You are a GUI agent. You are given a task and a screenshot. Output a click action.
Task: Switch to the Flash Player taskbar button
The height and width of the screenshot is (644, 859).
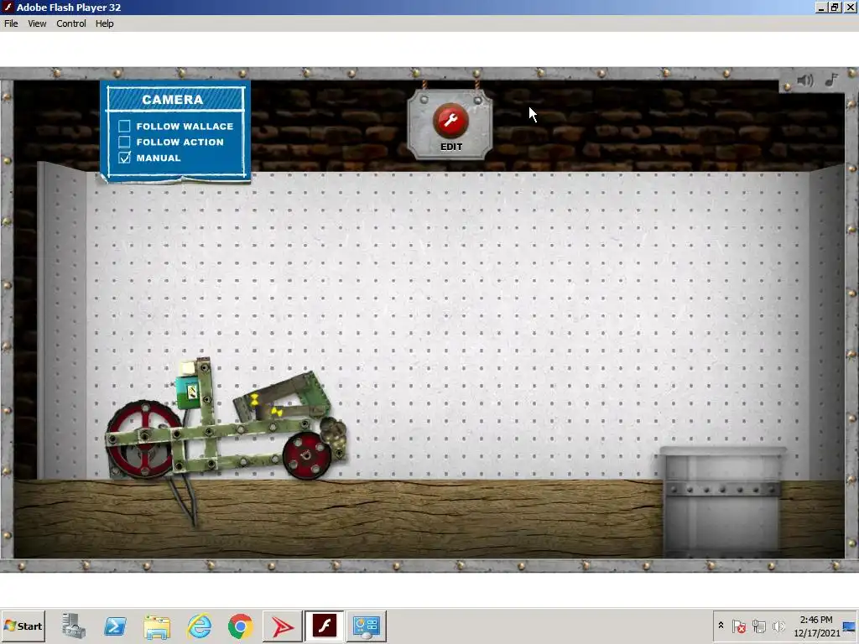coord(325,626)
